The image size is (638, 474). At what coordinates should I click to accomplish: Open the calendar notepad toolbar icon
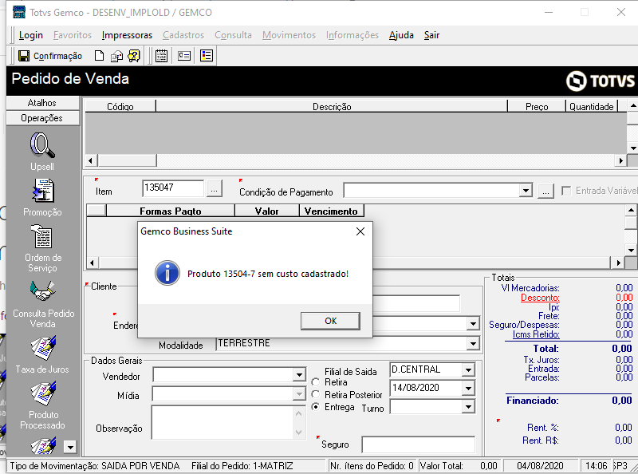tap(162, 56)
